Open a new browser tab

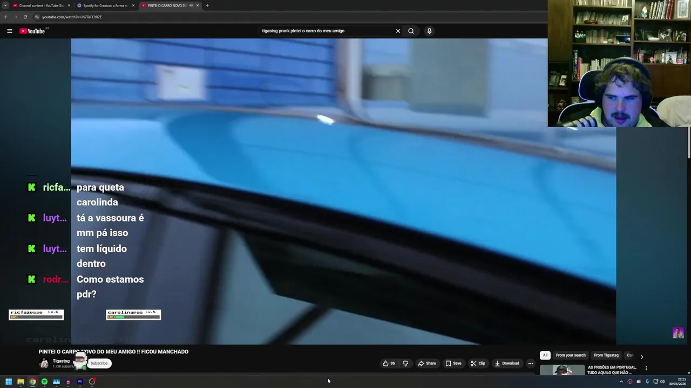point(207,5)
